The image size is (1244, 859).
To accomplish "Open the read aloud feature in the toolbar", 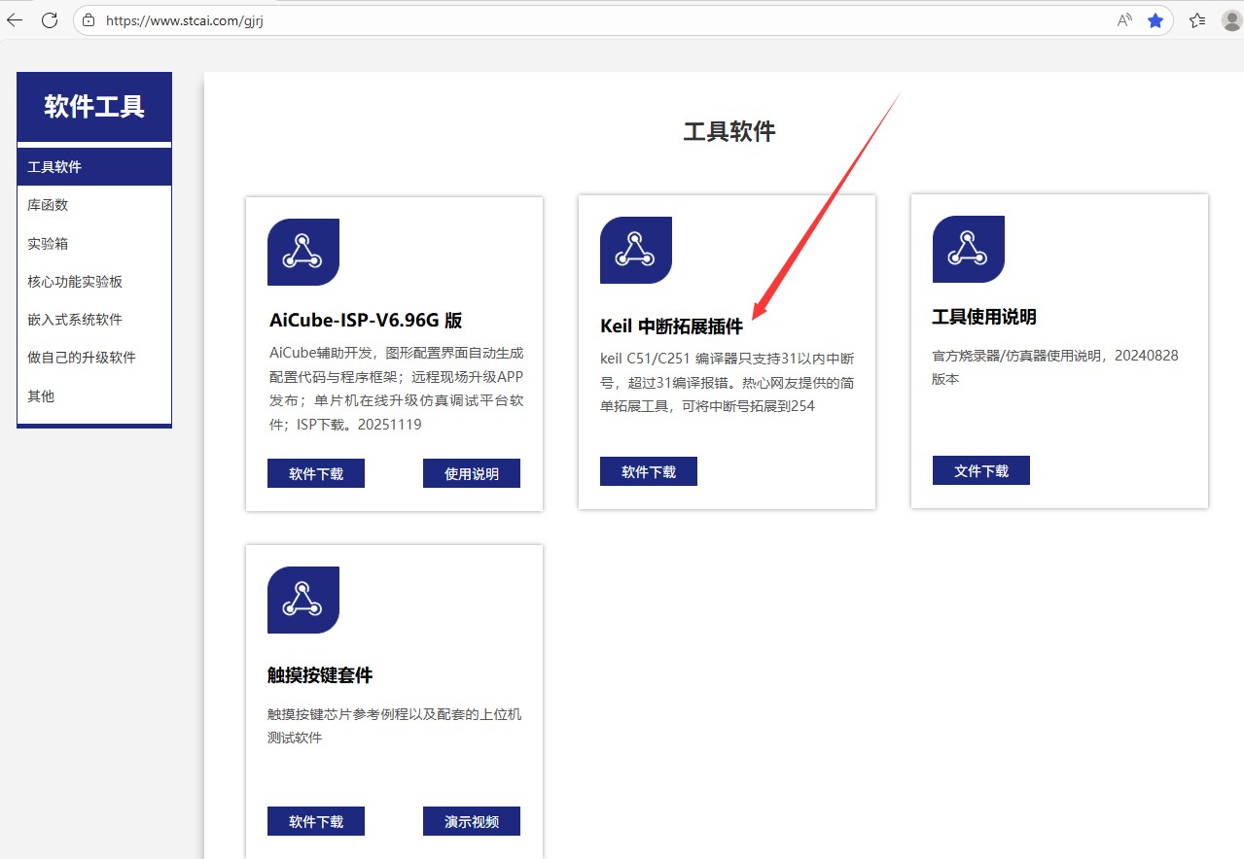I will (1122, 19).
